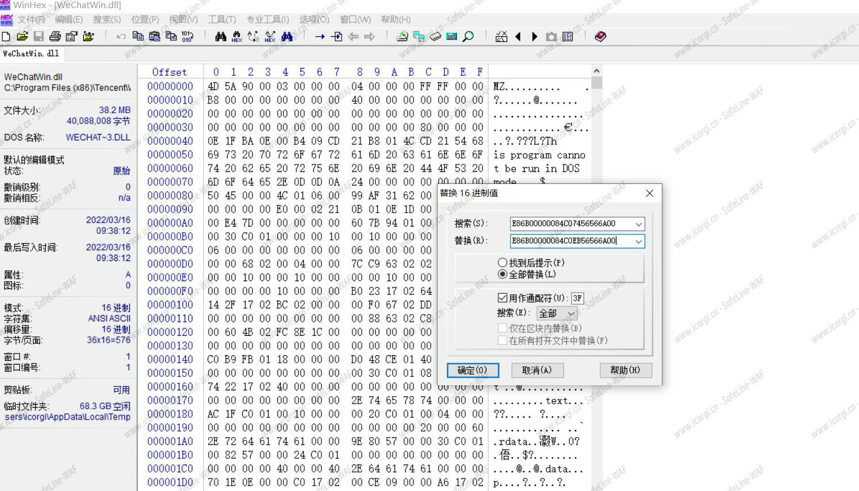The height and width of the screenshot is (491, 859).
Task: Open the 视图(V) menu
Action: [x=183, y=20]
